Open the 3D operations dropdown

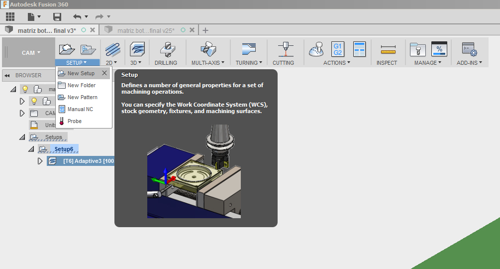point(135,63)
